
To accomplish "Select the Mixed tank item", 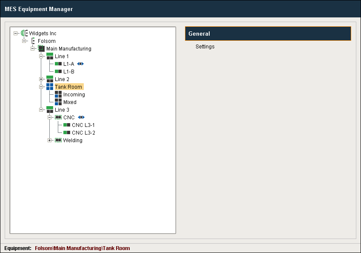I will [70, 102].
